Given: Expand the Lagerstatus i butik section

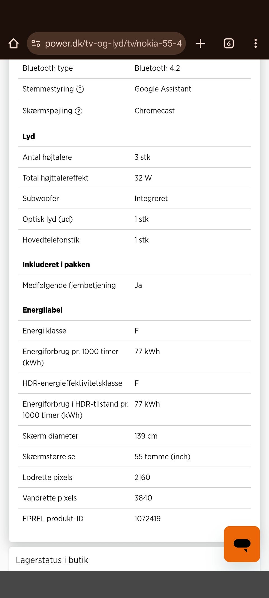Looking at the screenshot, I should [x=52, y=560].
